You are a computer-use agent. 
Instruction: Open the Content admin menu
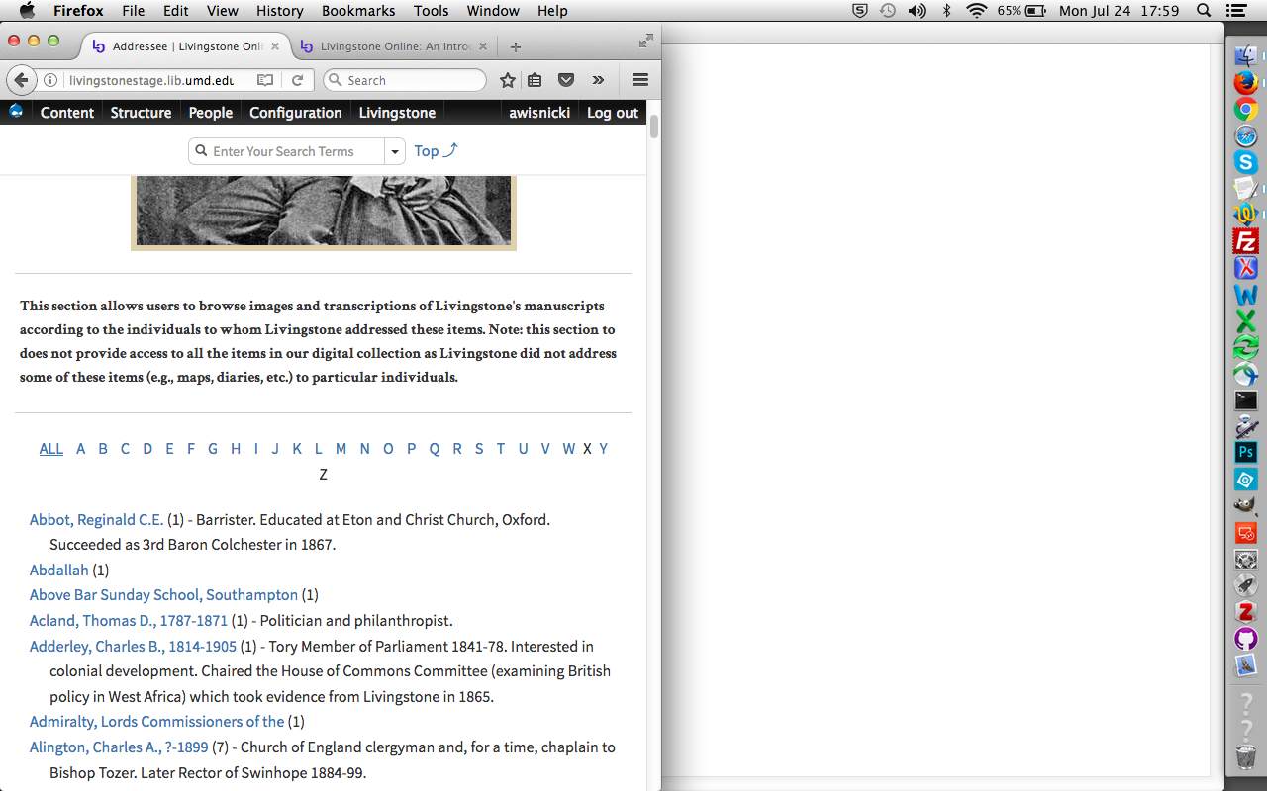67,113
